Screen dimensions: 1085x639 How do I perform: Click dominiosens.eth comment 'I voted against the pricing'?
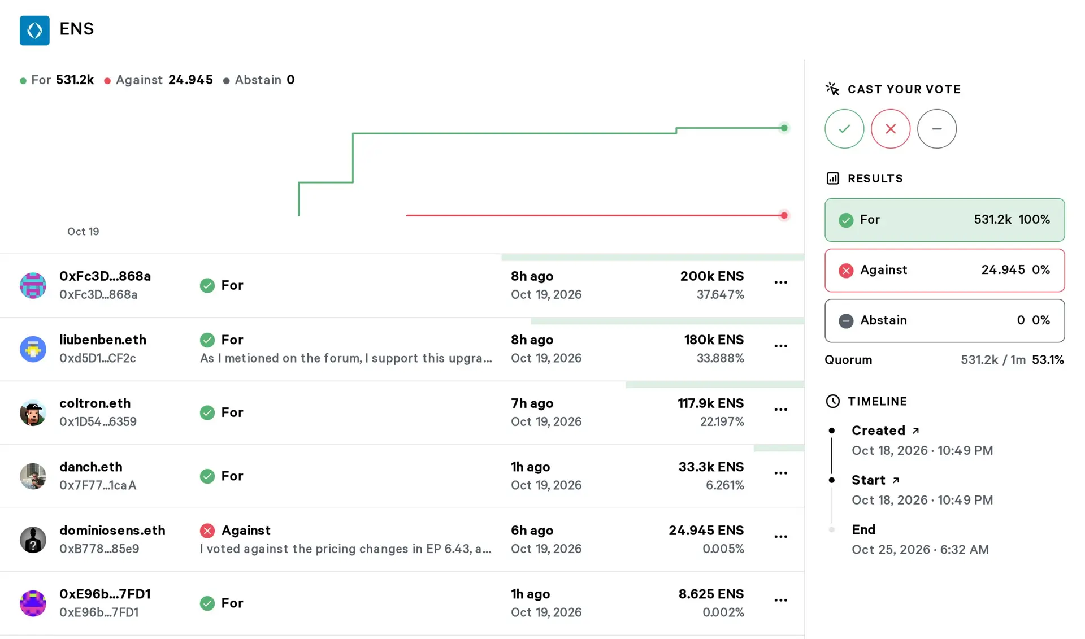click(345, 549)
